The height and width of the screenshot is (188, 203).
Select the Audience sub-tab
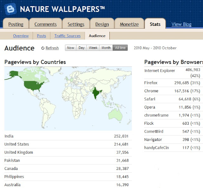tap(97, 36)
